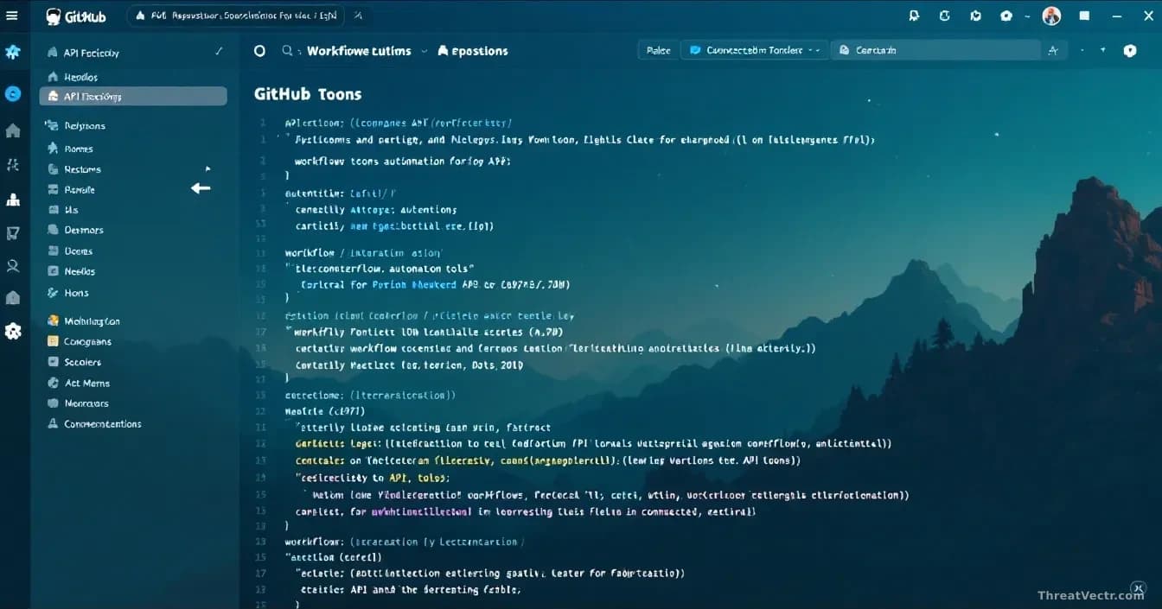Click the GitHub Toons heading
Image resolution: width=1162 pixels, height=609 pixels.
tap(308, 94)
